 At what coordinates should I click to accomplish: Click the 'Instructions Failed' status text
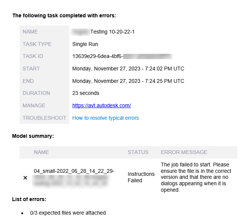(141, 177)
